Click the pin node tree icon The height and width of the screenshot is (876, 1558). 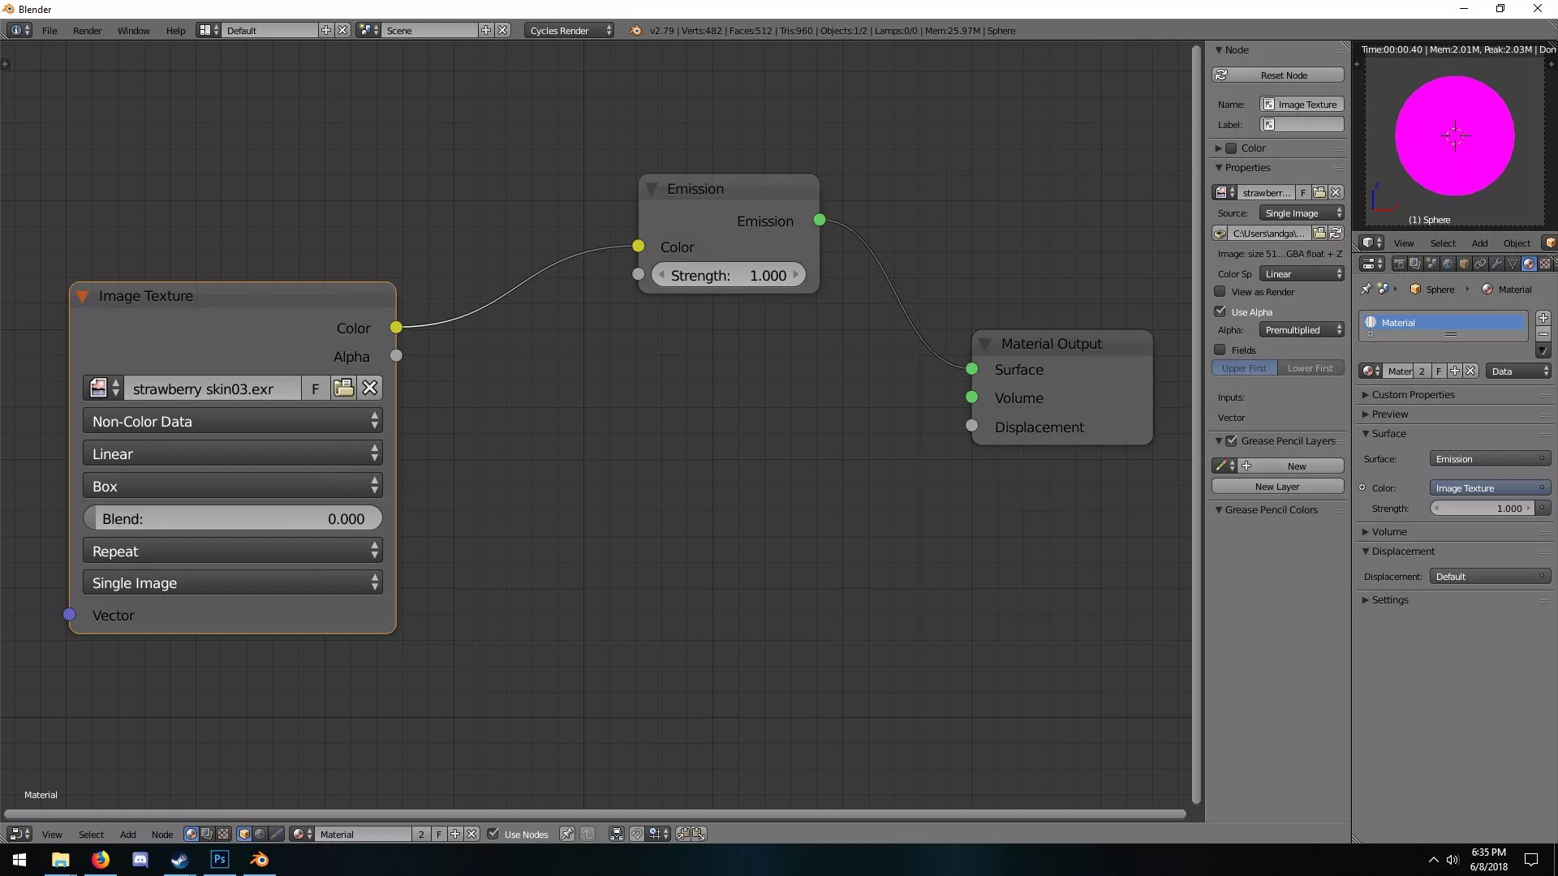566,834
